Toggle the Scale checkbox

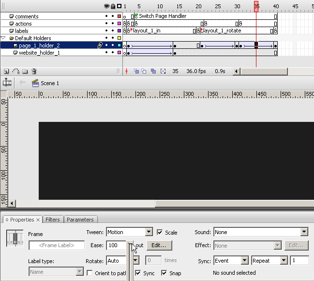click(160, 233)
